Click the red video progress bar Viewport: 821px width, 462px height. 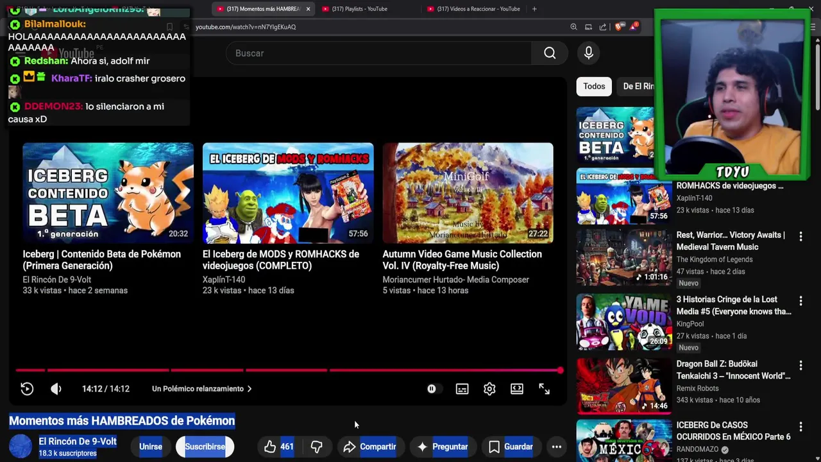pos(288,370)
